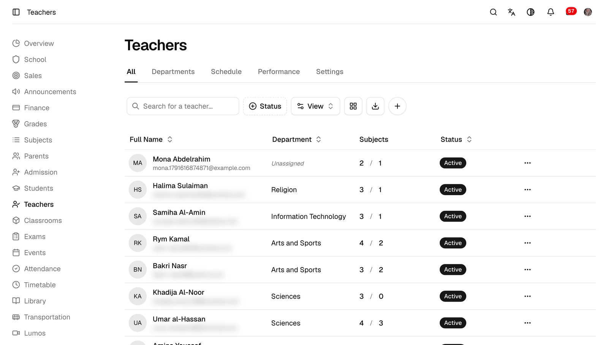Click Active badge for Rym Kamal
Screen dimensions: 608x345
pyautogui.click(x=453, y=243)
